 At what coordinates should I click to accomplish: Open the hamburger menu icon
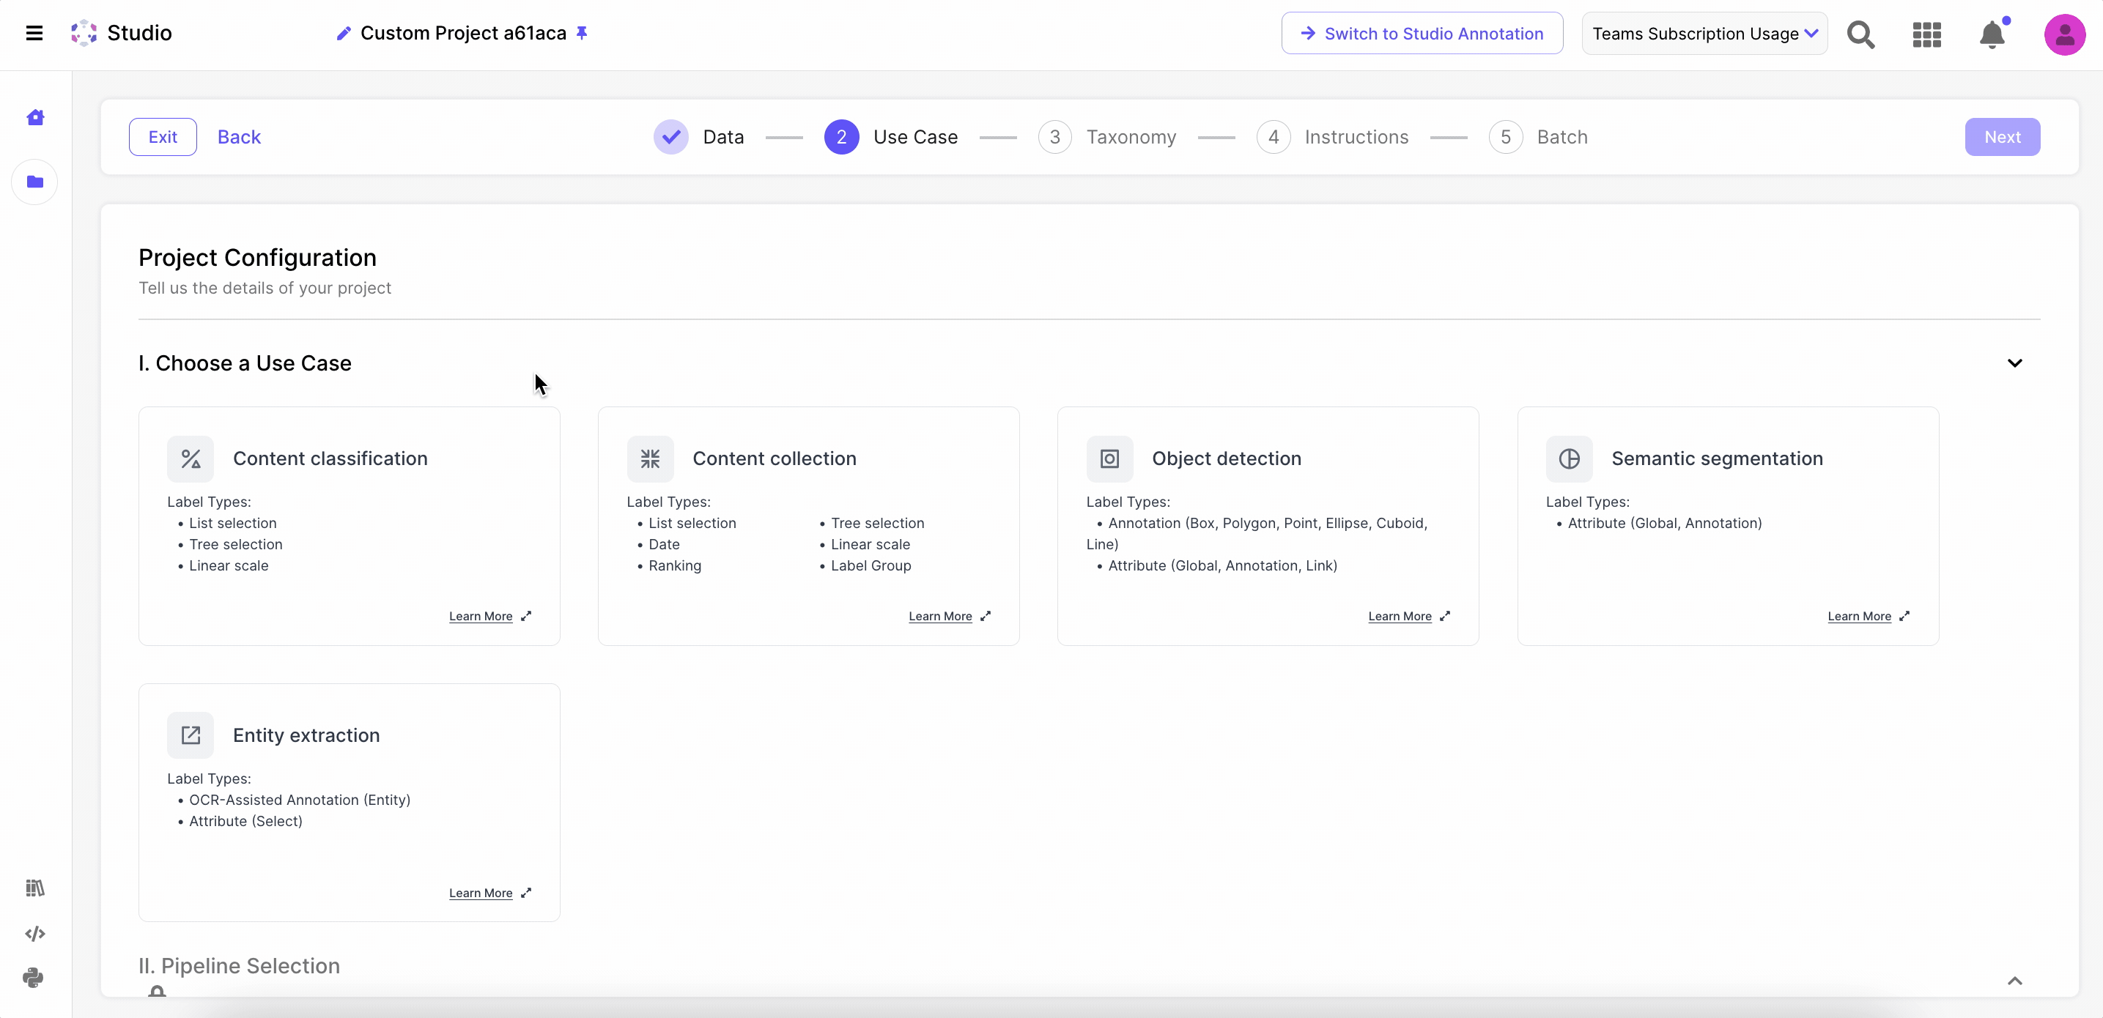pyautogui.click(x=34, y=34)
